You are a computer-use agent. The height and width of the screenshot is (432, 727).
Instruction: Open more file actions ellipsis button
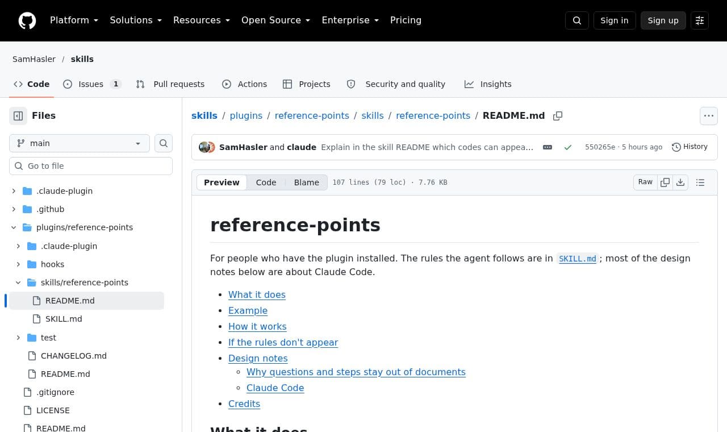pos(708,116)
